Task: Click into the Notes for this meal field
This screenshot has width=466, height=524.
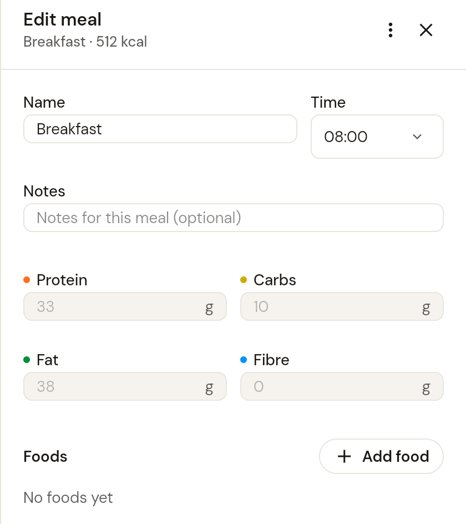Action: point(234,218)
